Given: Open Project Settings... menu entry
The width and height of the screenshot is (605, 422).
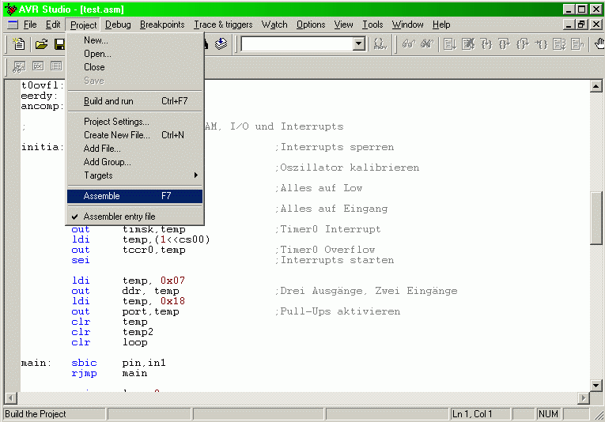Looking at the screenshot, I should pyautogui.click(x=134, y=122).
